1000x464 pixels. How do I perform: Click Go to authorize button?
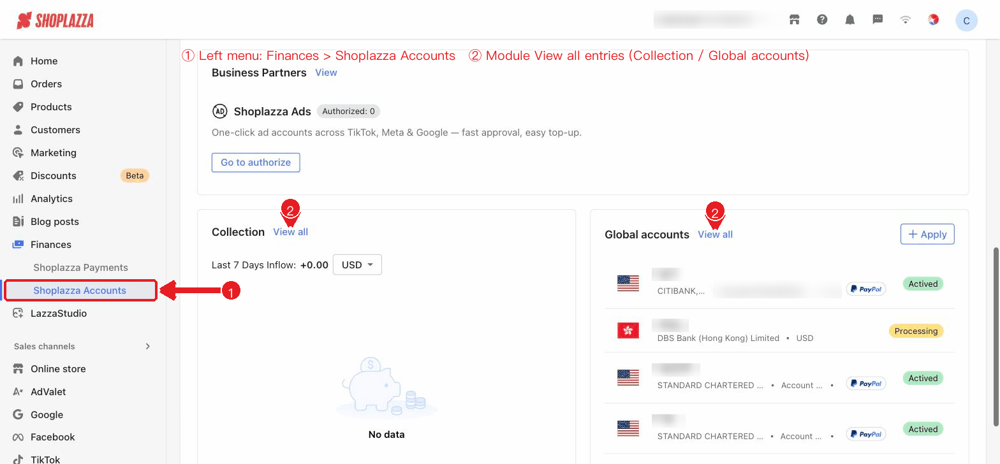pyautogui.click(x=256, y=163)
